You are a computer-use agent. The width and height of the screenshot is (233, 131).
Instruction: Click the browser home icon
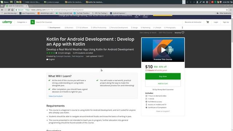pyautogui.click(x=12, y=10)
